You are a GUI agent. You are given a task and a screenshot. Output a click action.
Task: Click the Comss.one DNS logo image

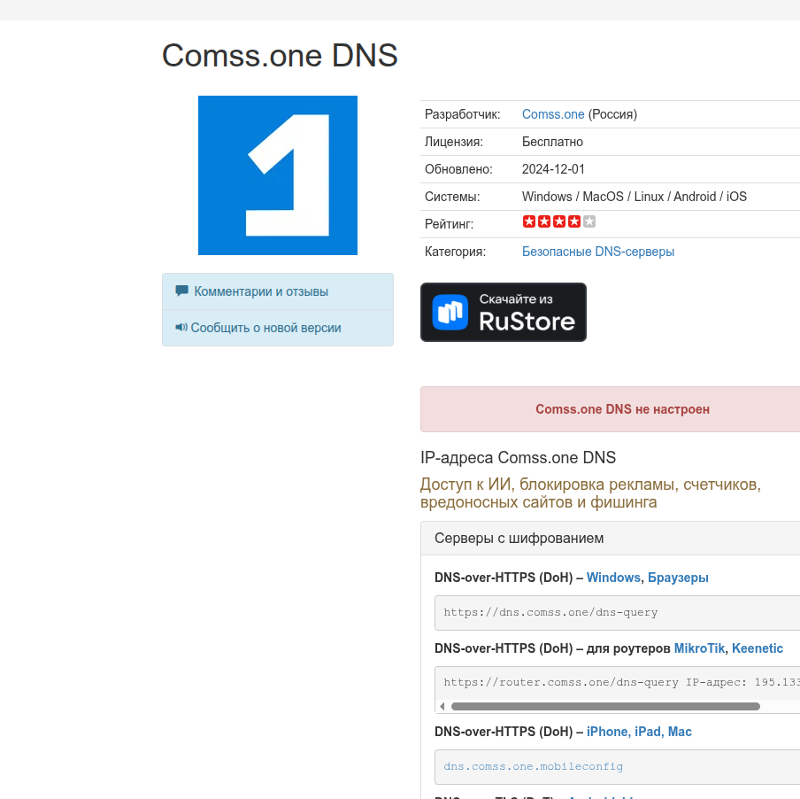click(278, 175)
